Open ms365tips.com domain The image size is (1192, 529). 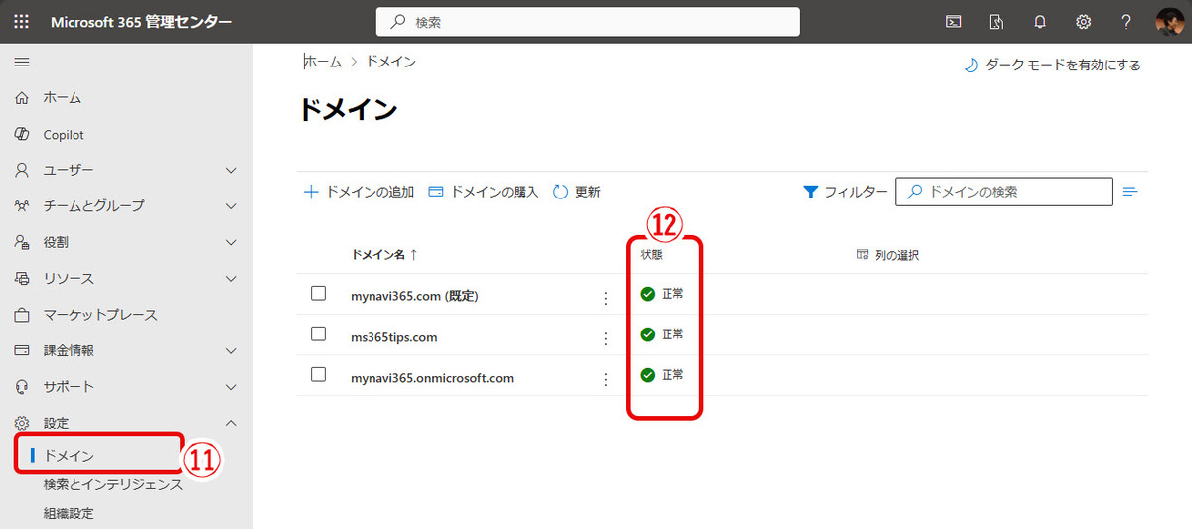[394, 337]
